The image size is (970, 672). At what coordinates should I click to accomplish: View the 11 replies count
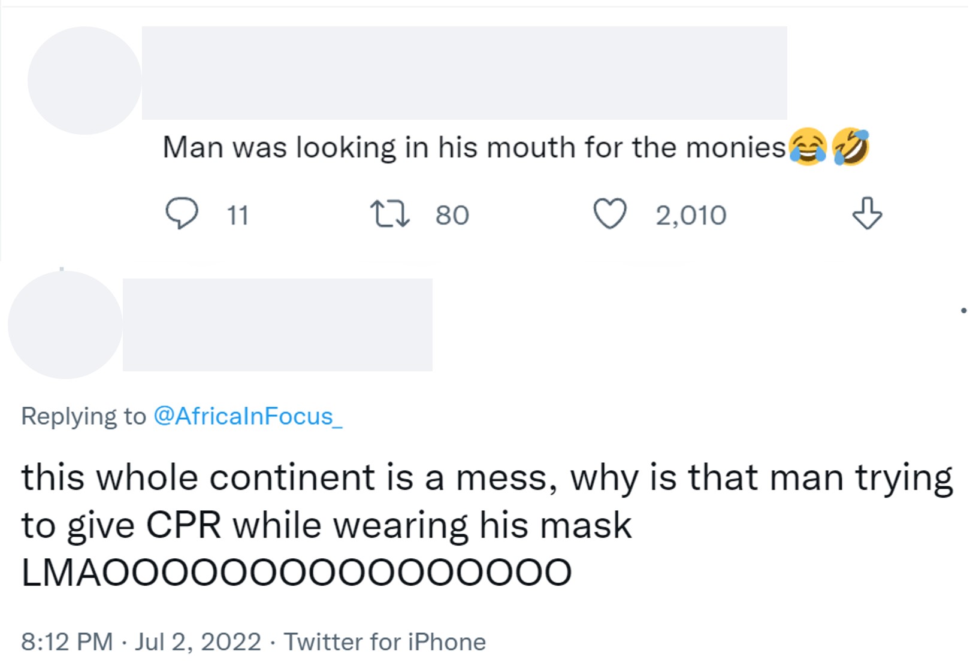click(x=238, y=215)
